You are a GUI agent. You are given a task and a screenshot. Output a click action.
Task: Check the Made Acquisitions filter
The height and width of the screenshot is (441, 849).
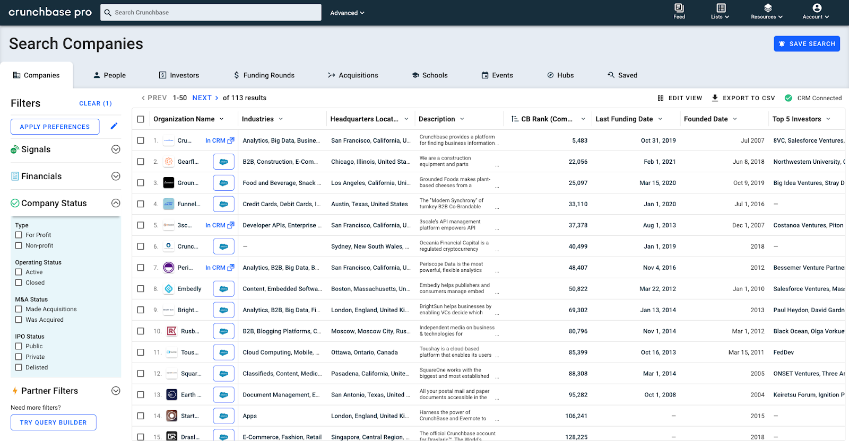click(x=19, y=309)
